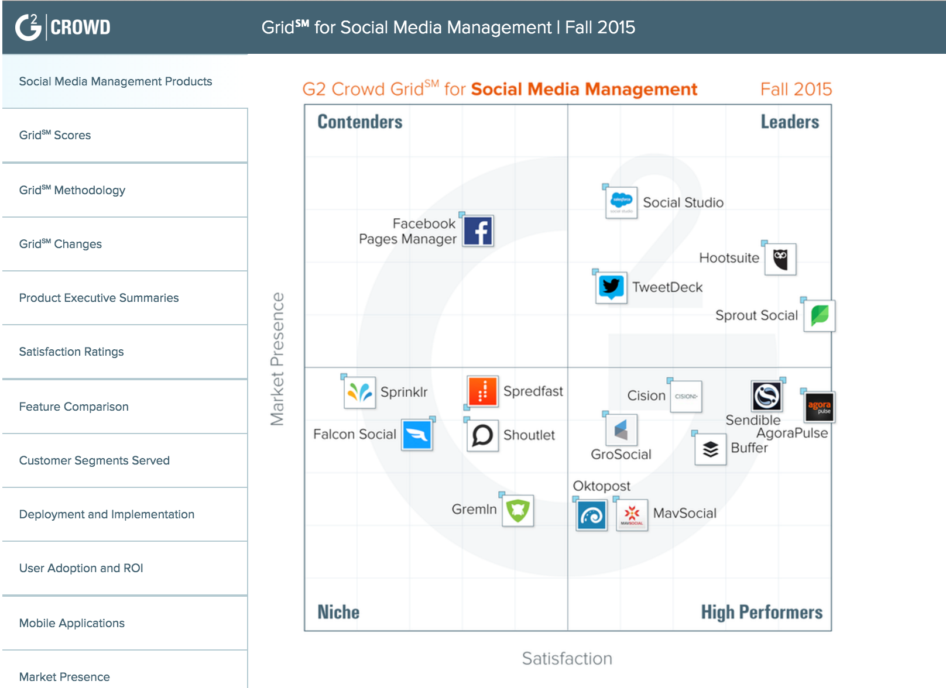The image size is (946, 688).
Task: Select Market Presence in the sidebar
Action: pyautogui.click(x=125, y=670)
